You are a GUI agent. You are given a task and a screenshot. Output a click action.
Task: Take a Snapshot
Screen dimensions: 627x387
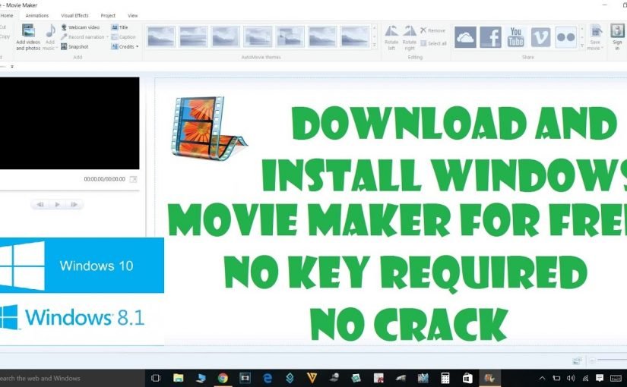74,47
